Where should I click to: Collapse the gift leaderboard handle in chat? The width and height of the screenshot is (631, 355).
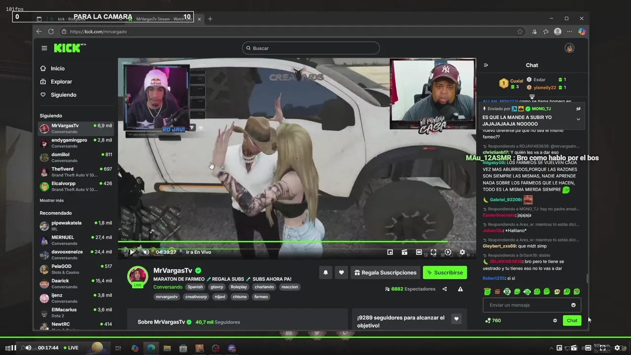(x=532, y=97)
